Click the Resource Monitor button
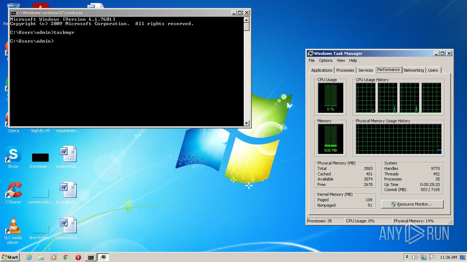This screenshot has width=467, height=262. 412,204
